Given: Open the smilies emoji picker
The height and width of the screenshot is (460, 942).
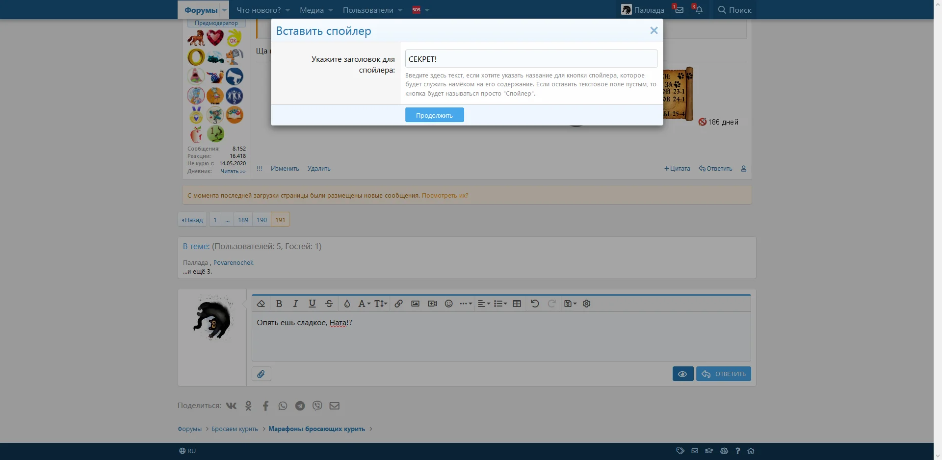Looking at the screenshot, I should 448,304.
